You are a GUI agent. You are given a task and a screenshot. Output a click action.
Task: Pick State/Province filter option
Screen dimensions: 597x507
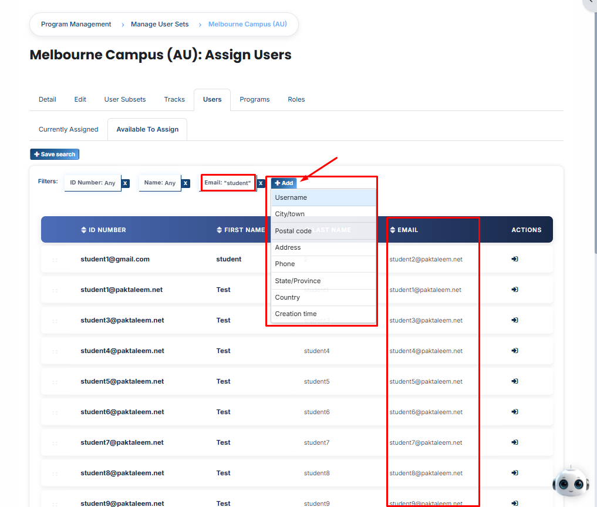[323, 281]
